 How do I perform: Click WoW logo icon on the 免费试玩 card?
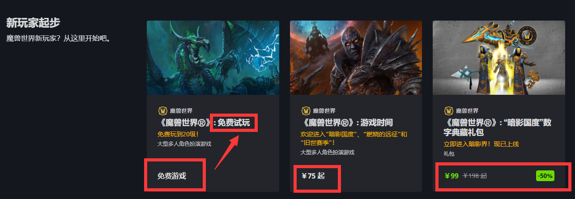pos(162,110)
